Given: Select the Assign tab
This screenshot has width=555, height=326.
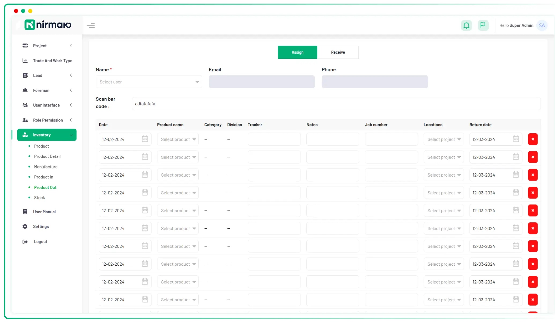Looking at the screenshot, I should pyautogui.click(x=297, y=52).
